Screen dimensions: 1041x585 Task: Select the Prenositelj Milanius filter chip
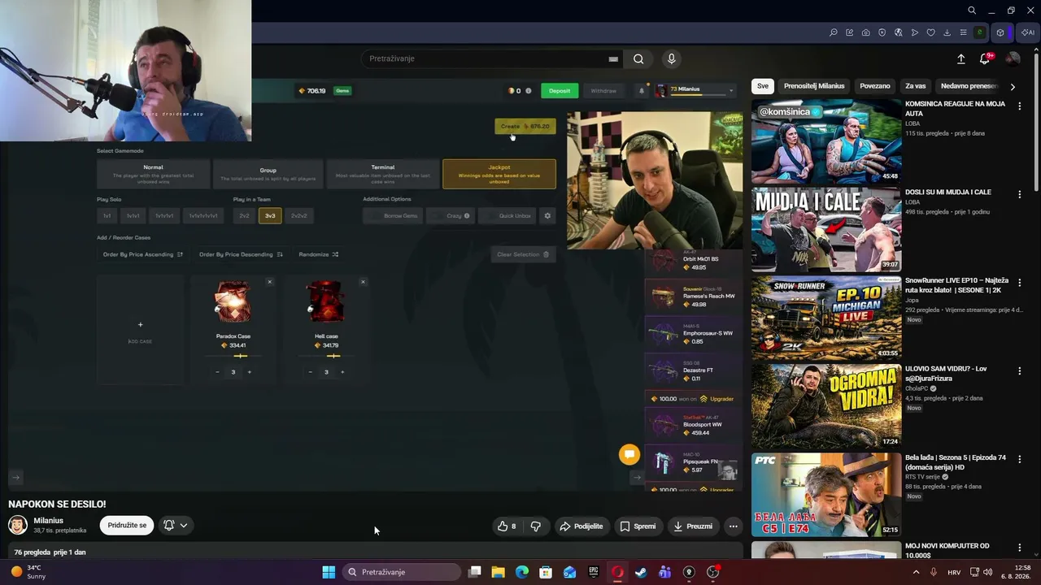pos(814,86)
